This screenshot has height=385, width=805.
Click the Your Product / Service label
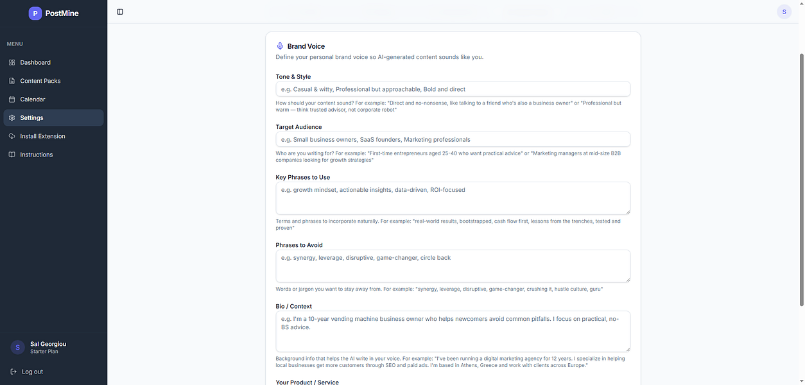307,382
